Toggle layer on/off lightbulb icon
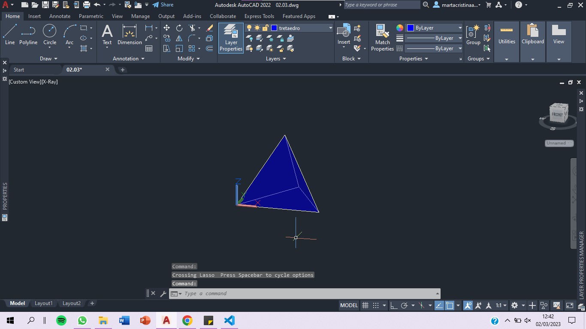Screen dimensions: 586x329 [x=249, y=28]
